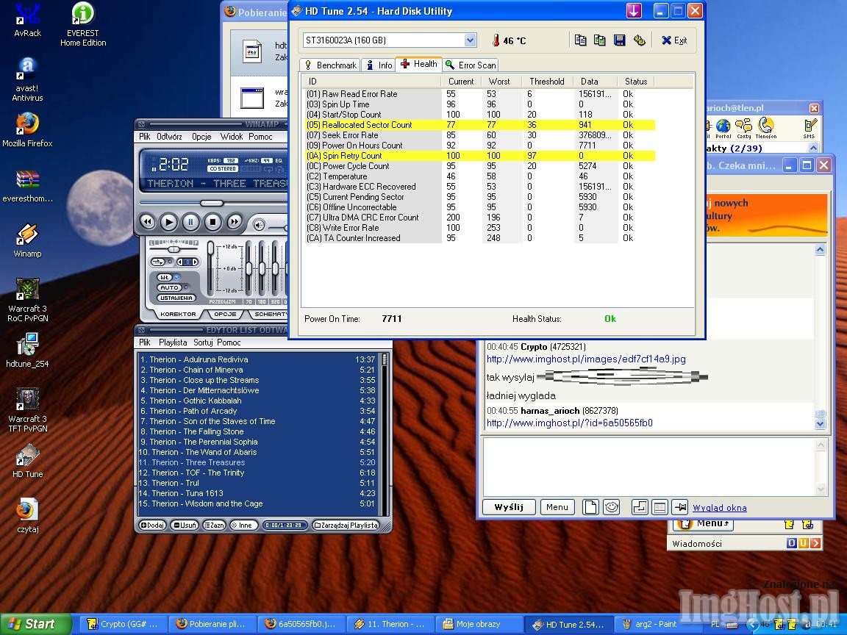Image resolution: width=847 pixels, height=635 pixels.
Task: Select track Therion - Gothic Kabbalah
Action: pyautogui.click(x=257, y=401)
